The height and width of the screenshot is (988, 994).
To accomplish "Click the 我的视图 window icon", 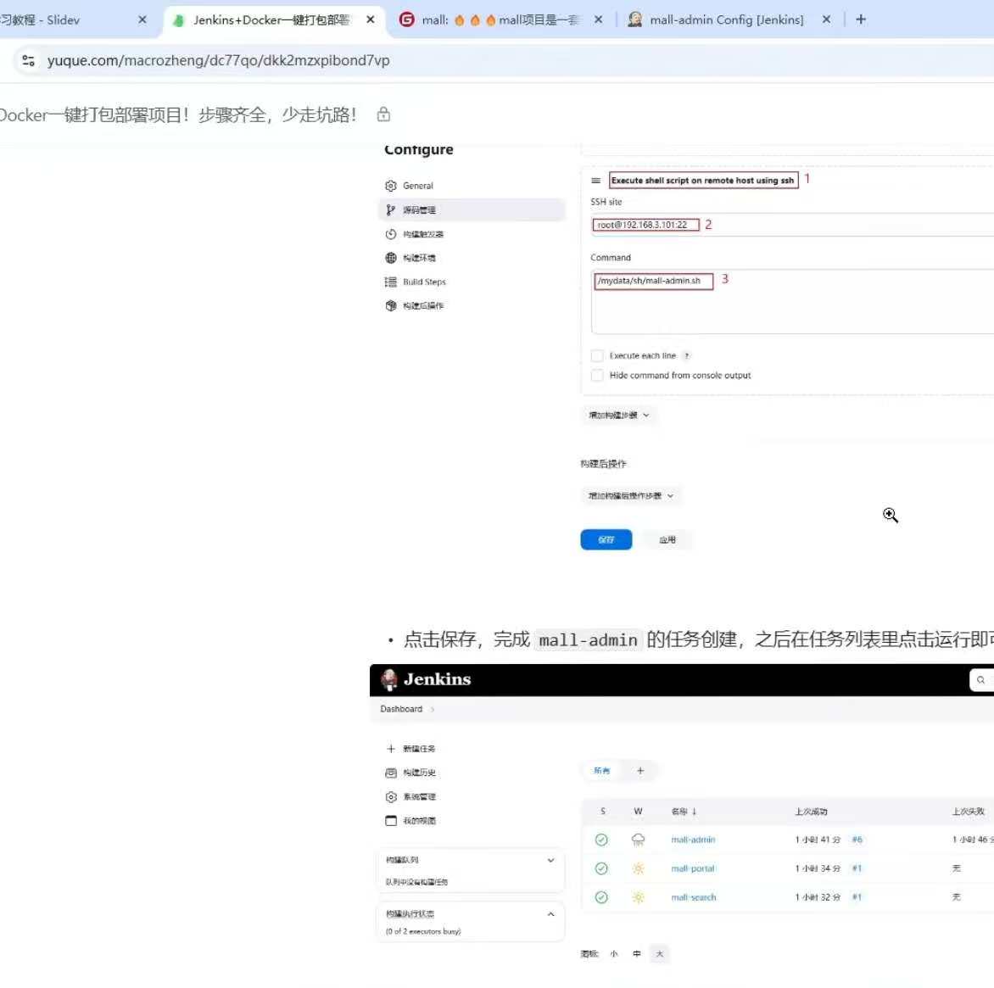I will 390,821.
